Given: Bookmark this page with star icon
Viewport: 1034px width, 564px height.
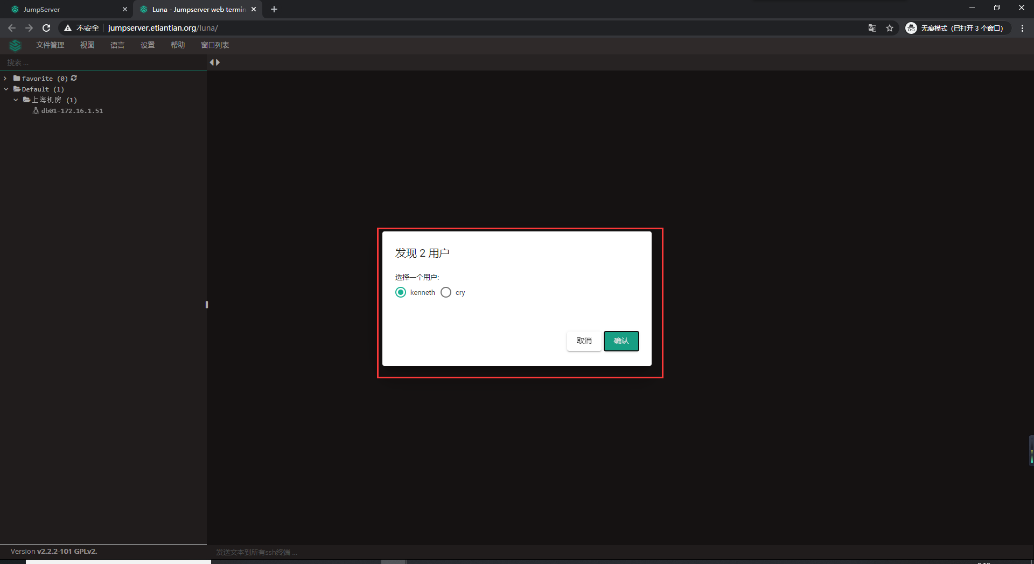Looking at the screenshot, I should click(890, 28).
